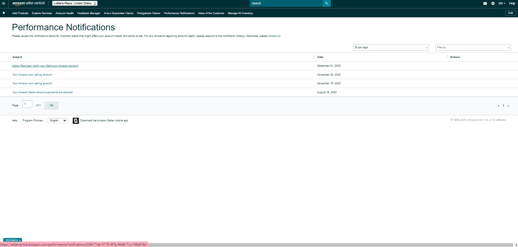Viewport: 518px width, 247px height.
Task: Open A-to-z Guarantee Claims
Action: pos(119,13)
